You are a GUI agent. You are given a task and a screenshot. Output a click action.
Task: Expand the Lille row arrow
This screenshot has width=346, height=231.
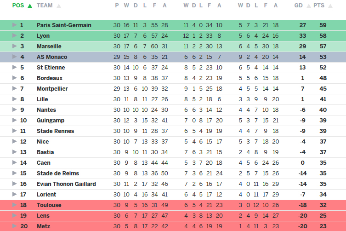(x=14, y=99)
